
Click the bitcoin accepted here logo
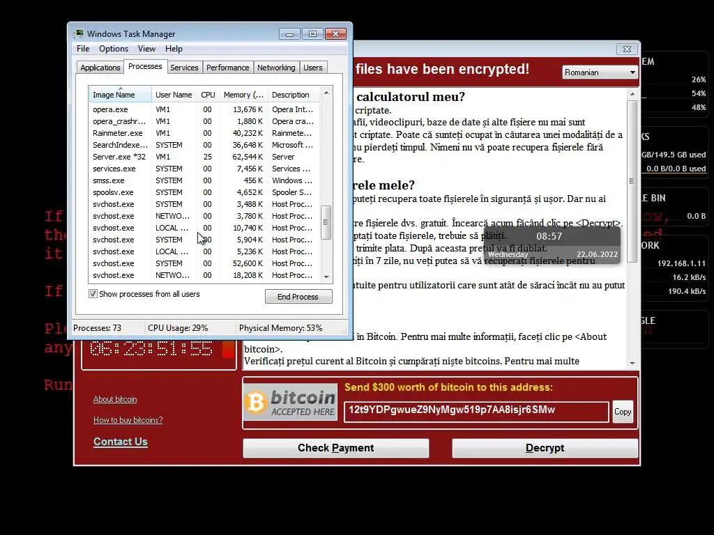pyautogui.click(x=291, y=402)
